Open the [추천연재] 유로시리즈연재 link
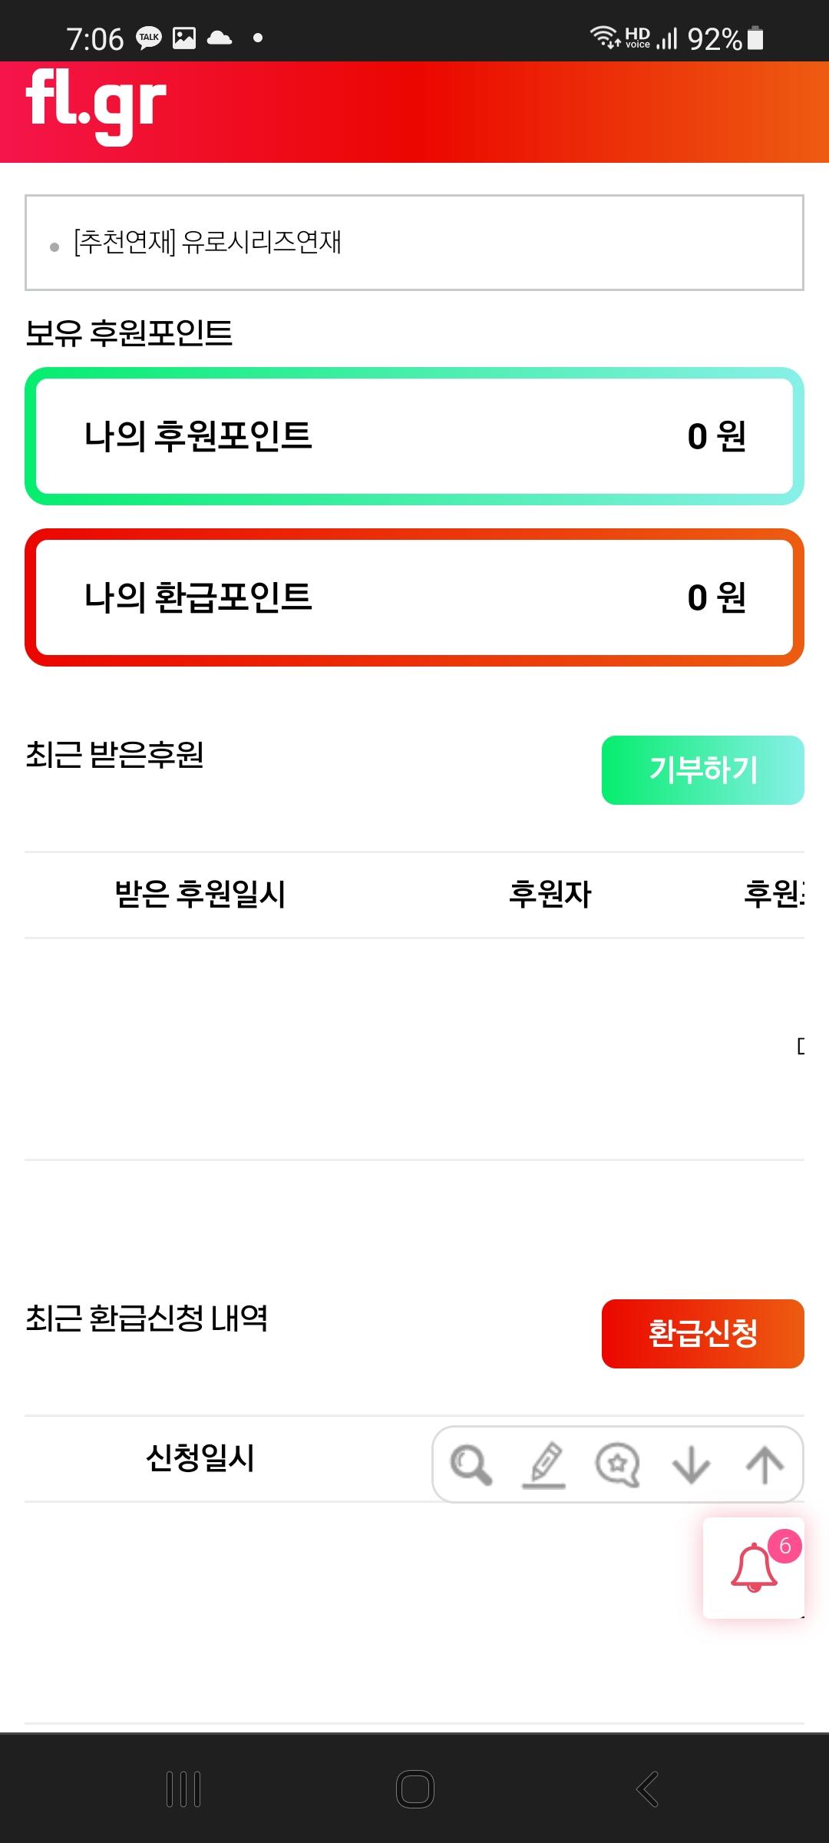The height and width of the screenshot is (1843, 829). click(x=207, y=242)
